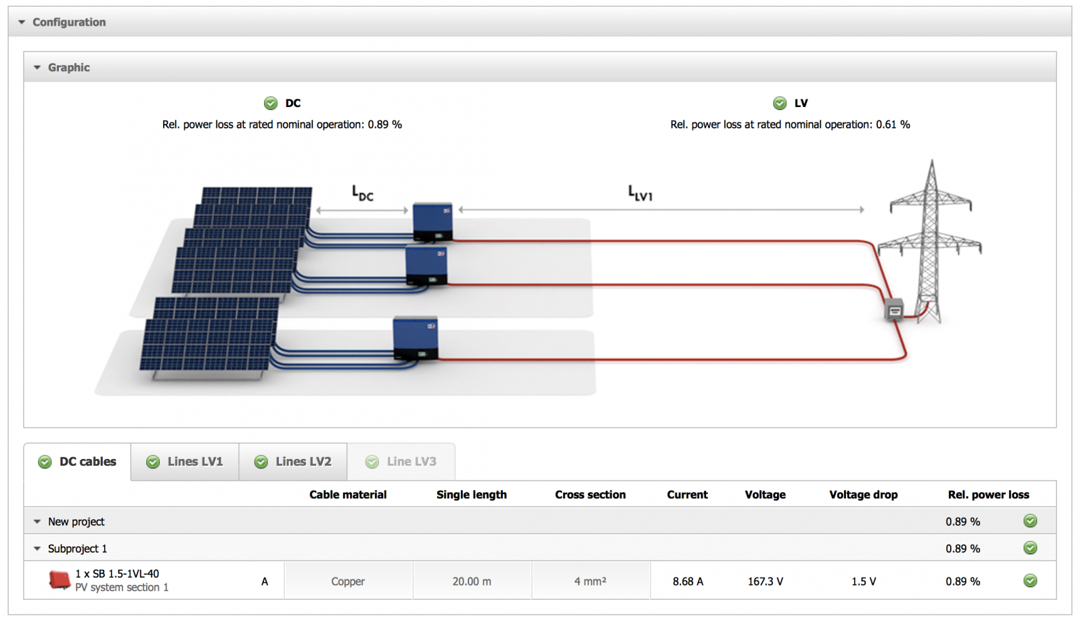
Task: Switch to the DC cables tab
Action: [x=77, y=462]
